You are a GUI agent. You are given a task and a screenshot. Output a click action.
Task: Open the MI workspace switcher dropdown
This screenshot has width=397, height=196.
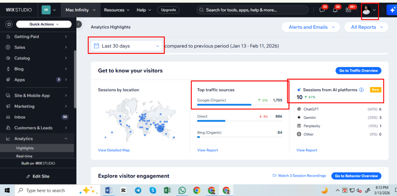pos(49,10)
